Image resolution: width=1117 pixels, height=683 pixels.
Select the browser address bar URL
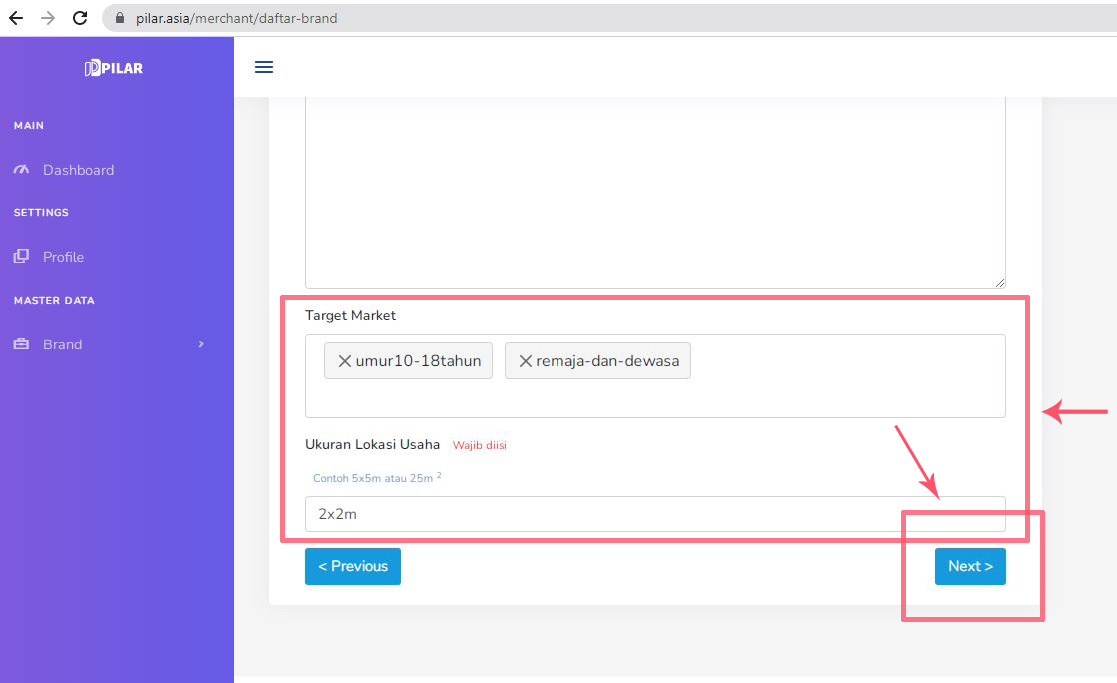point(237,18)
